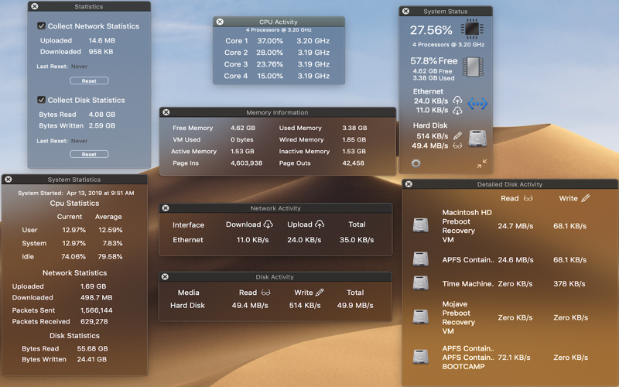Viewport: 619px width, 387px height.
Task: Click Bytes Read 4.08 GB in Statistics
Action: [x=102, y=115]
